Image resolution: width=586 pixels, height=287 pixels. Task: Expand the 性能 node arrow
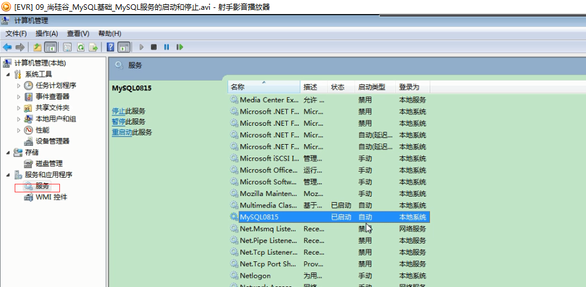coord(19,130)
